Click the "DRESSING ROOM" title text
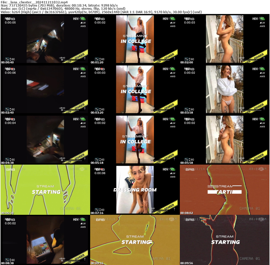The width and height of the screenshot is (270, 265). pos(135,190)
